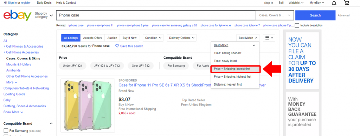Switch to the Accepts Offers tab
Viewport: 360px width, 136px height.
click(92, 38)
